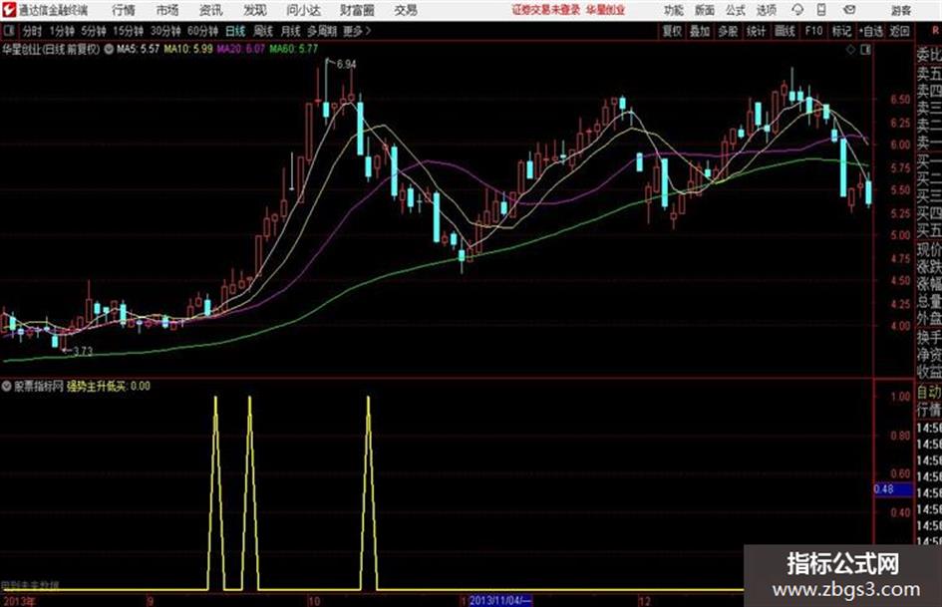Screen dimensions: 942x607
Task: Expand the 更多 periods list
Action: [x=357, y=31]
